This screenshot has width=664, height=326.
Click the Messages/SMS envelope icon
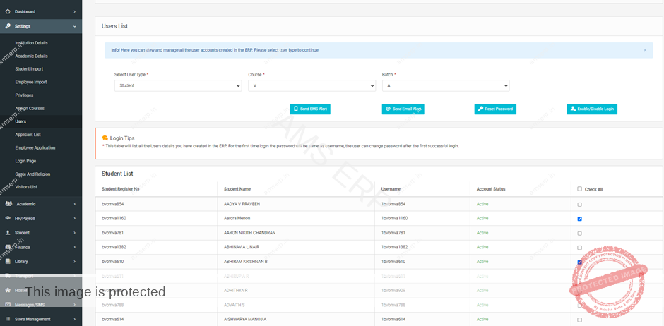(x=8, y=304)
